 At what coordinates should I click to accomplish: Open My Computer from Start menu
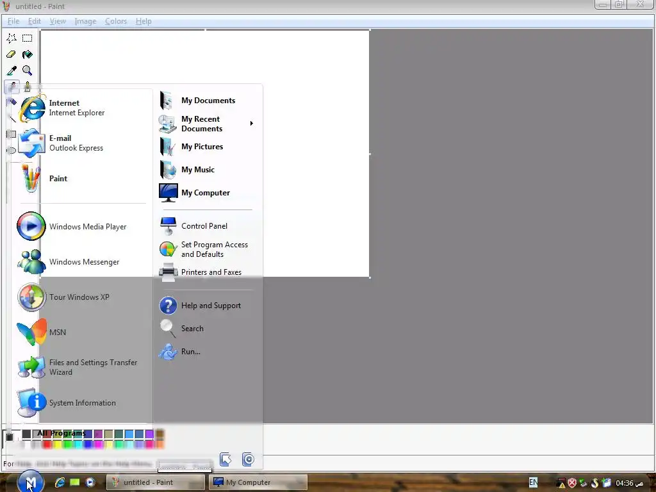[x=207, y=192]
